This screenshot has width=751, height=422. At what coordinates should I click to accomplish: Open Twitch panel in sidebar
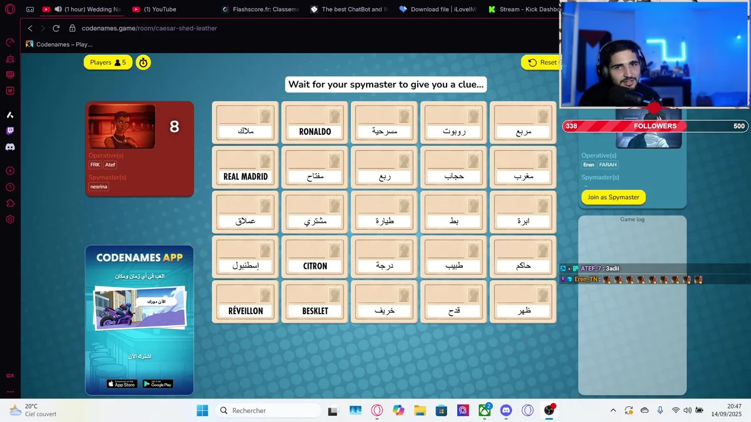click(x=10, y=131)
